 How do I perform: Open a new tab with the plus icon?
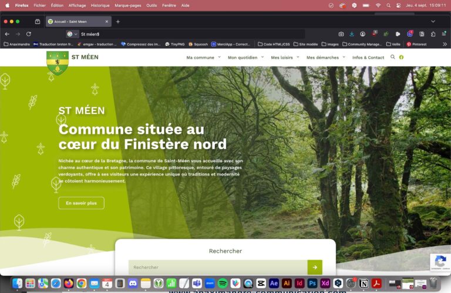click(x=117, y=22)
